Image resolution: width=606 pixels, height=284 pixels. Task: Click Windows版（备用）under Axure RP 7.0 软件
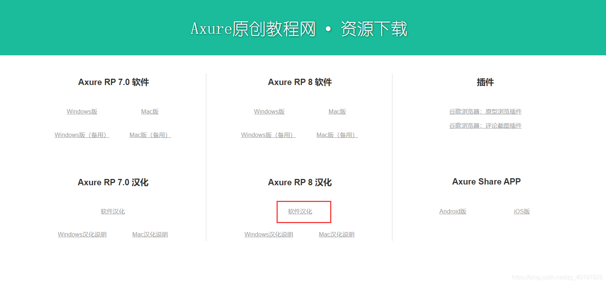pyautogui.click(x=82, y=135)
